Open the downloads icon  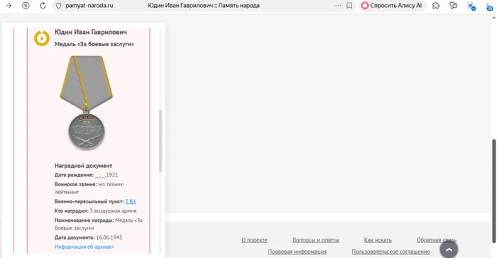coord(488,6)
